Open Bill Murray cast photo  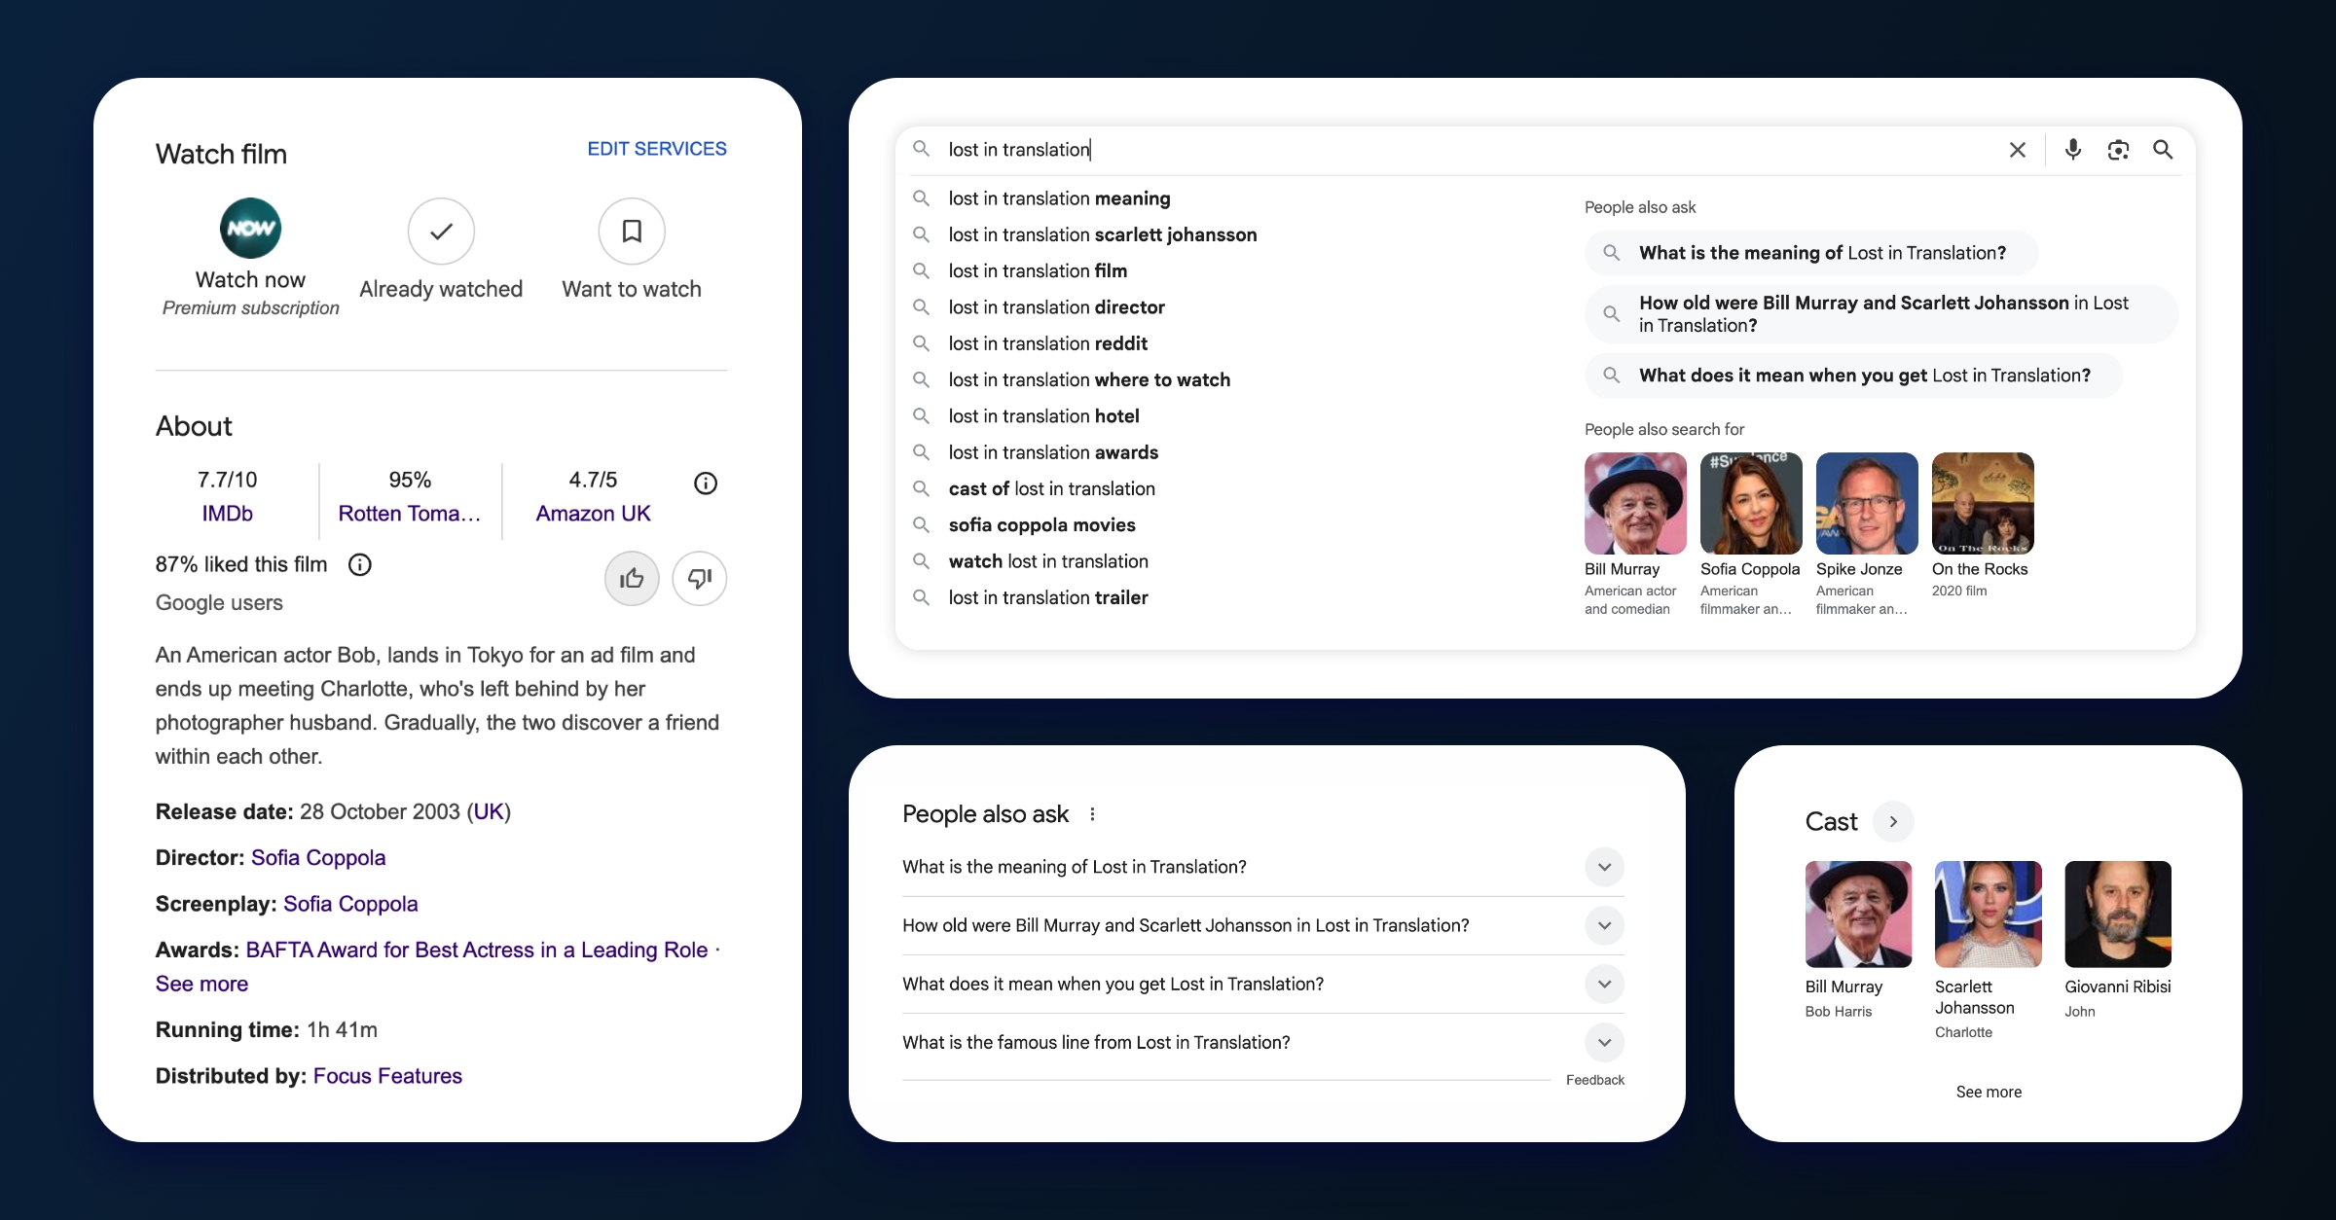click(x=1858, y=915)
